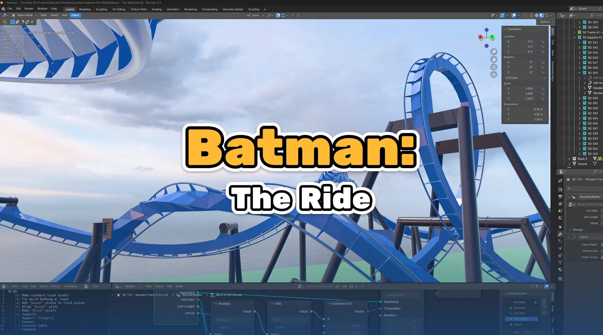Click the green Y axis gizmo ball
The height and width of the screenshot is (335, 603).
point(492,37)
